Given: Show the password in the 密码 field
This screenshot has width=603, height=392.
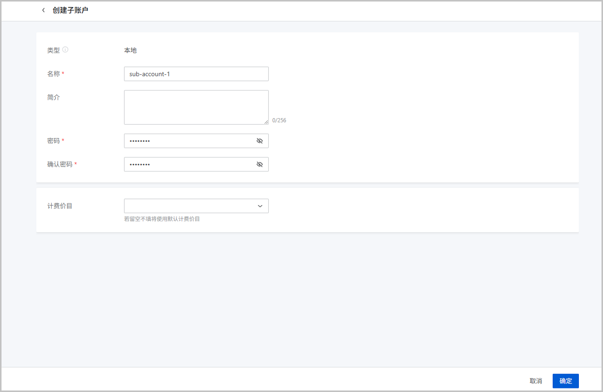Looking at the screenshot, I should (259, 141).
